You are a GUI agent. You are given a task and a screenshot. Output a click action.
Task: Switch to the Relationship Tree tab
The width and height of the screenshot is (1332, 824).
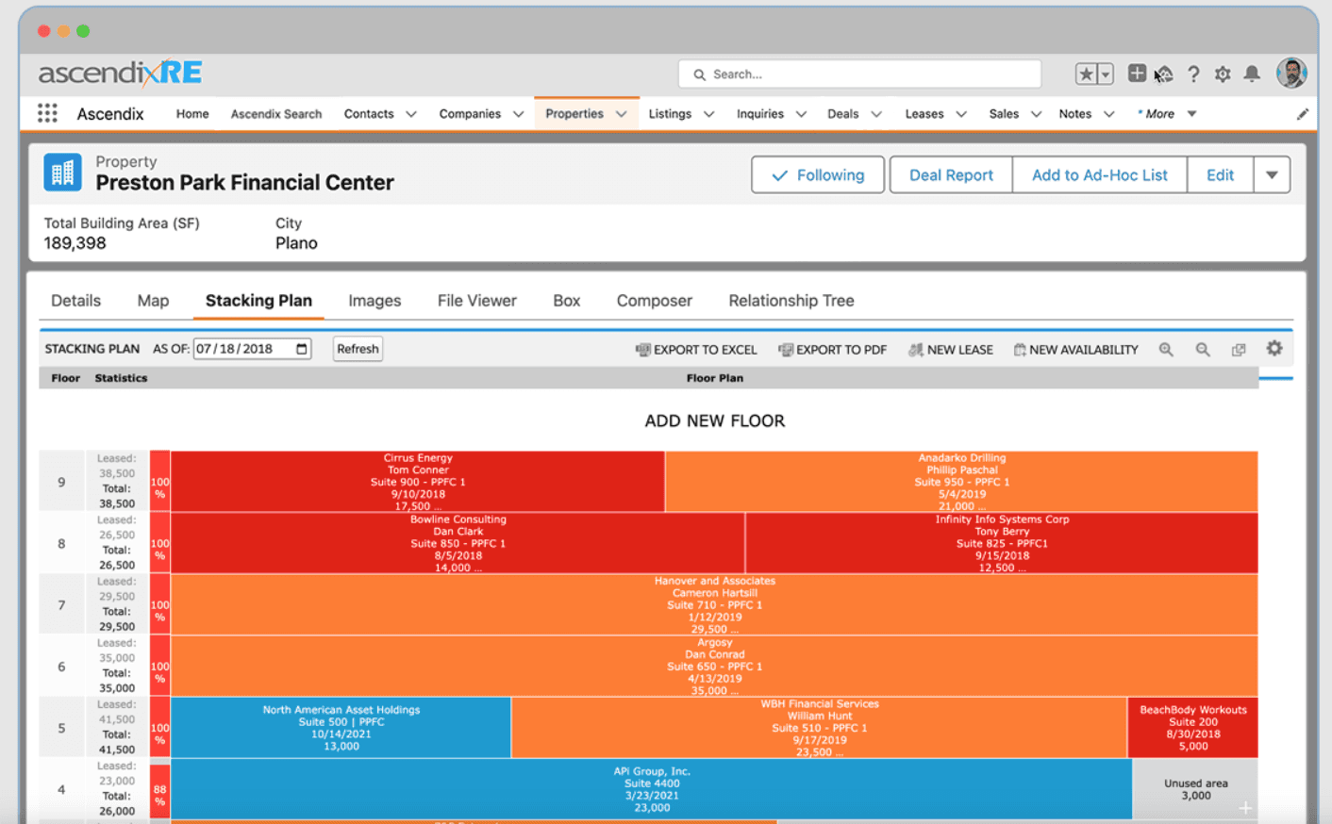pos(791,301)
